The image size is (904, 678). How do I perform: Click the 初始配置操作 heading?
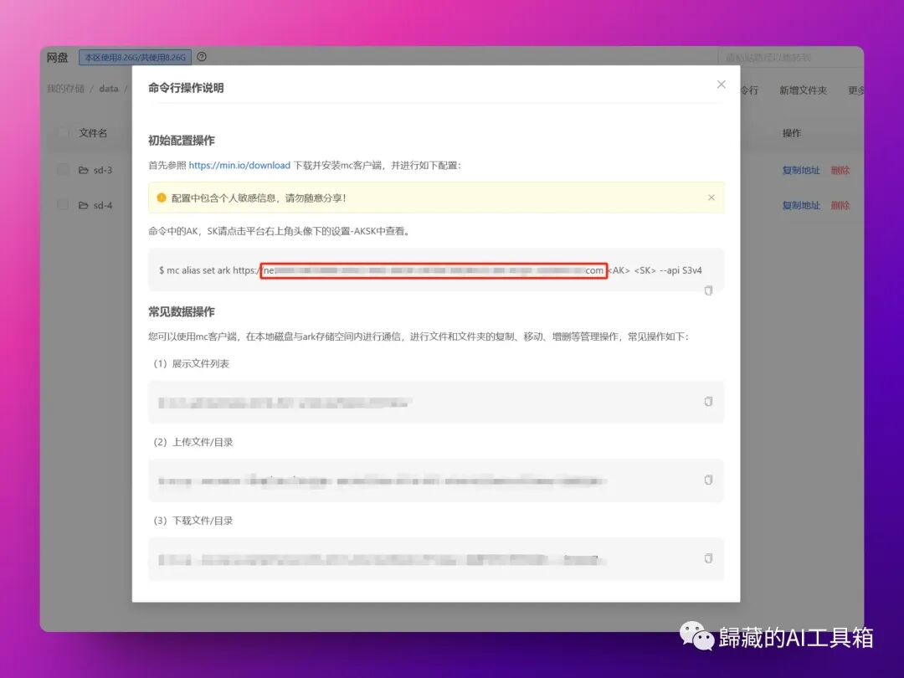[x=181, y=140]
